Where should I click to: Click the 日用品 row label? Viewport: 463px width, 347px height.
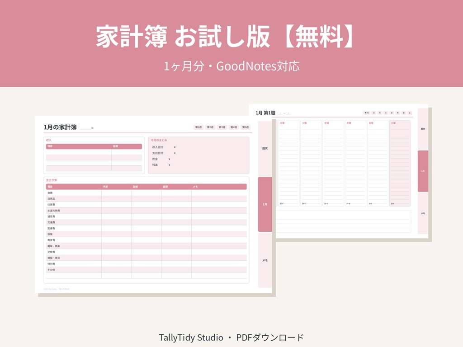[x=52, y=199]
